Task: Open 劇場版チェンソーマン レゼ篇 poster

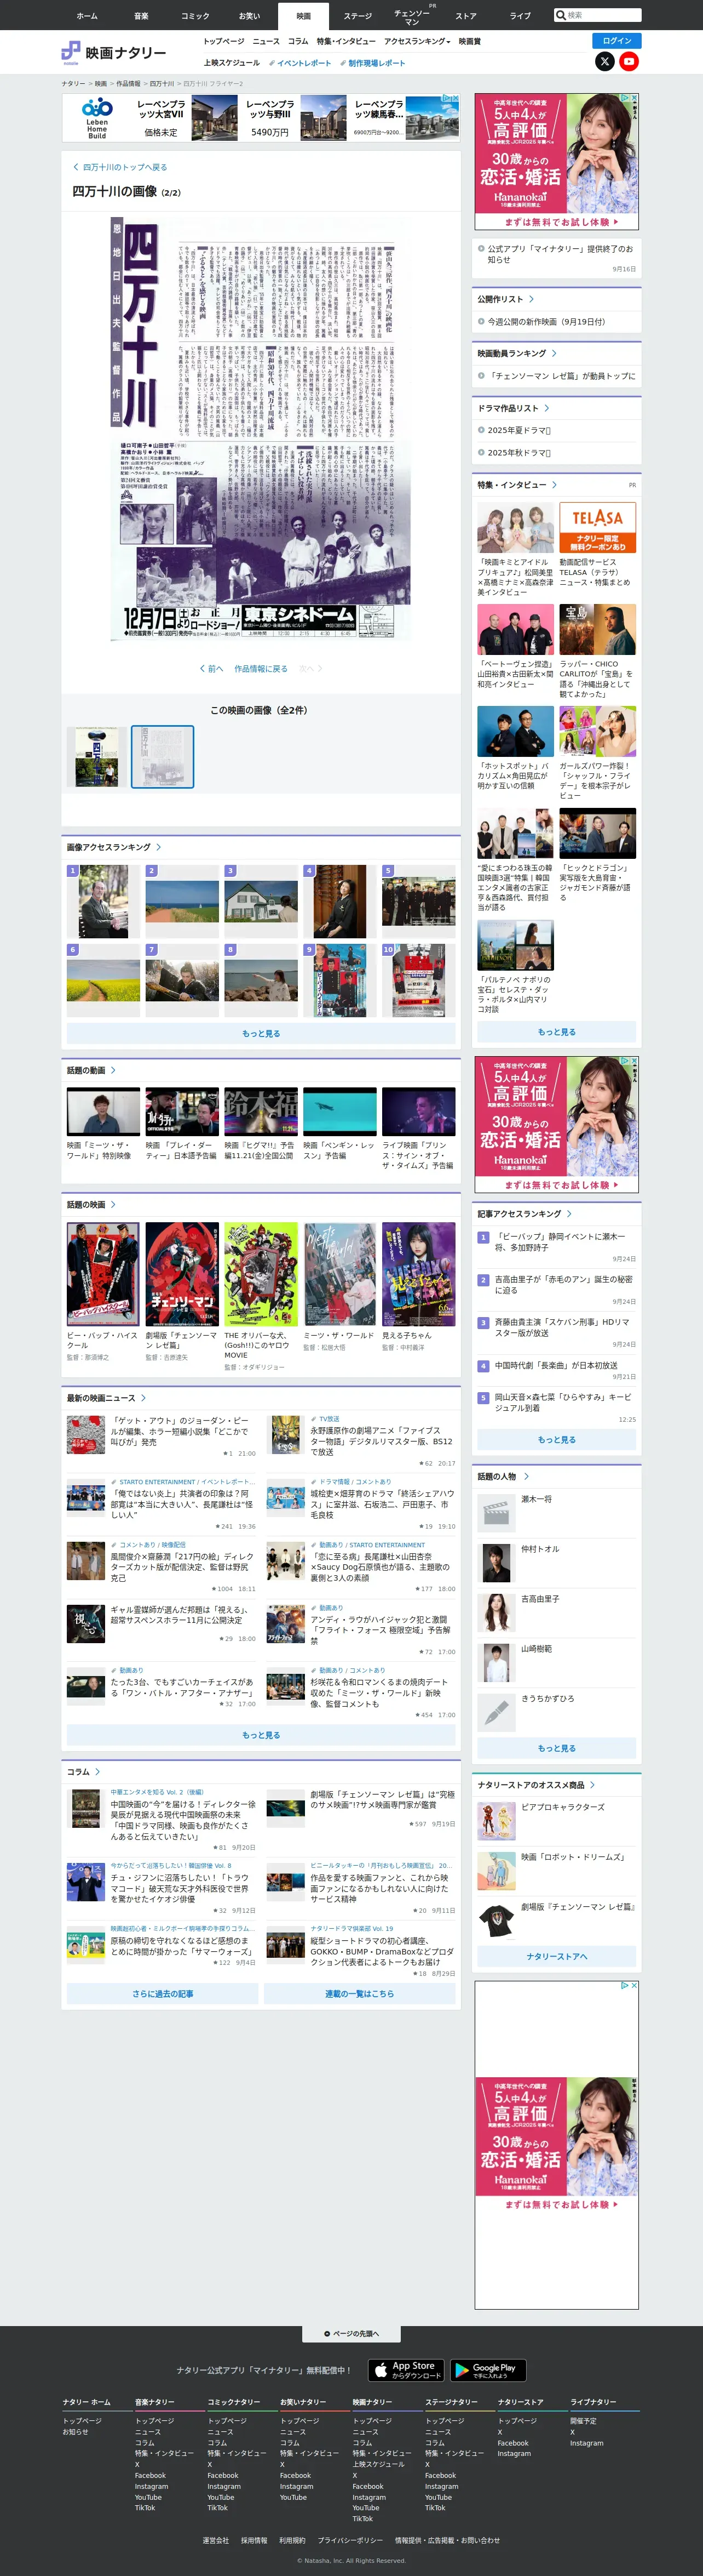Action: 182,1275
